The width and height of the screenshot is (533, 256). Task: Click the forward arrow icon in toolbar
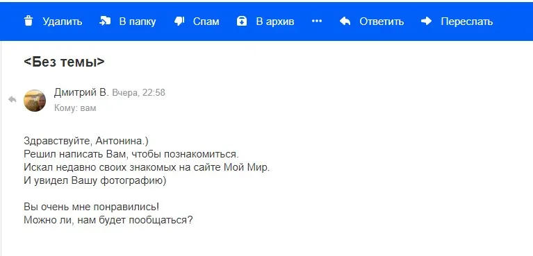(426, 21)
